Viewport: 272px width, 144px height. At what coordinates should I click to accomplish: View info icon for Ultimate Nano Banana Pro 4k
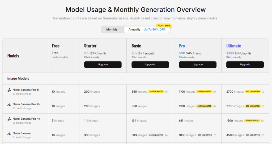click(x=263, y=121)
